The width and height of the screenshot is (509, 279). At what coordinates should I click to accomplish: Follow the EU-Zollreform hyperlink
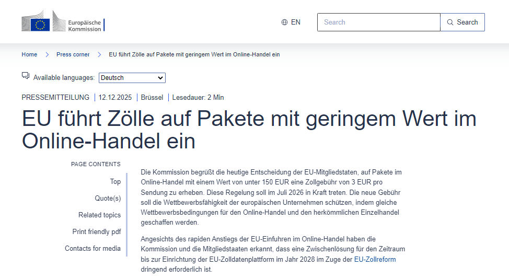pos(375,259)
